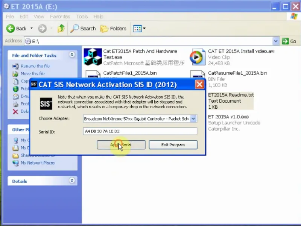Click the drive icon in Address bar
This screenshot has height=226, width=301.
click(28, 41)
